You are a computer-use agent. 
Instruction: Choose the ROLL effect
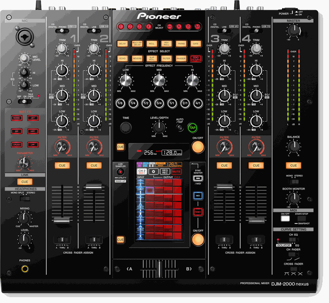152,44
